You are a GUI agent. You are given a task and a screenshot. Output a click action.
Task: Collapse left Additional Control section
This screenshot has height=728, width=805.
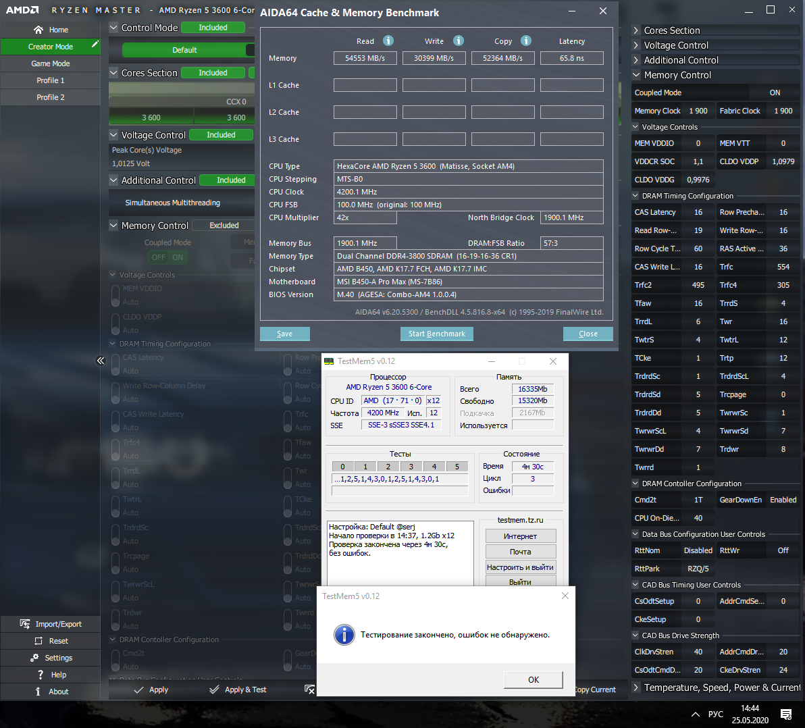(x=113, y=180)
